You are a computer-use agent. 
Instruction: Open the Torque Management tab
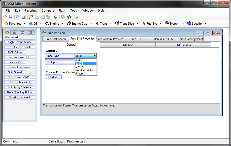[x=190, y=39]
